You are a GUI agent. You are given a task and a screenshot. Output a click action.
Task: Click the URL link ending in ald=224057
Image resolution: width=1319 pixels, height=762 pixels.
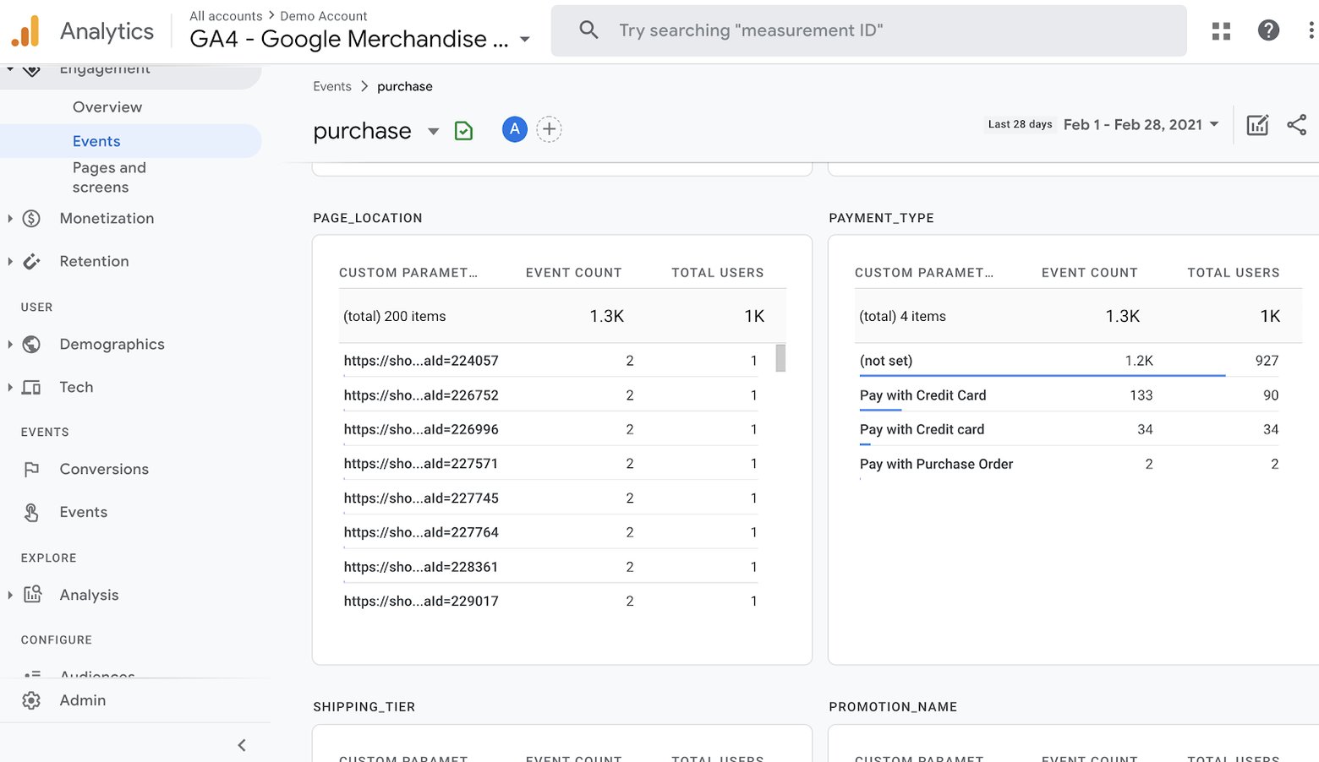click(421, 360)
